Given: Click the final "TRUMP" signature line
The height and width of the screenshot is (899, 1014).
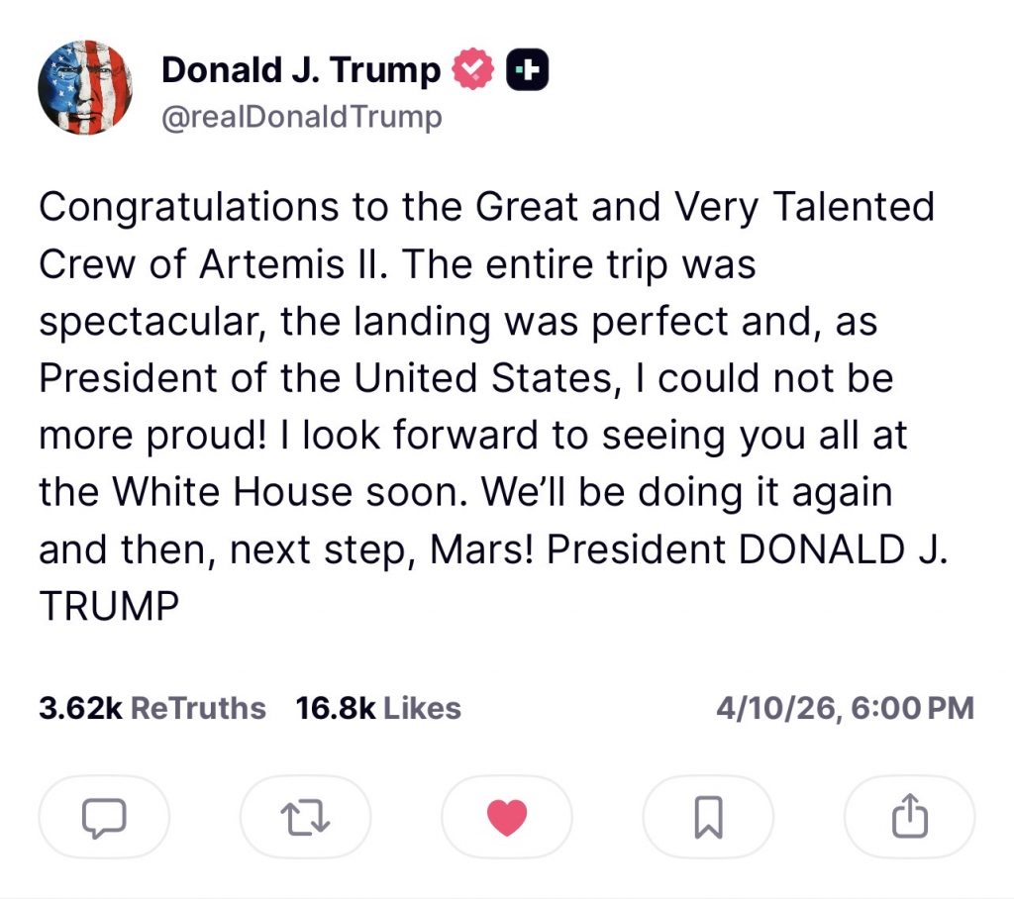Looking at the screenshot, I should [x=109, y=607].
